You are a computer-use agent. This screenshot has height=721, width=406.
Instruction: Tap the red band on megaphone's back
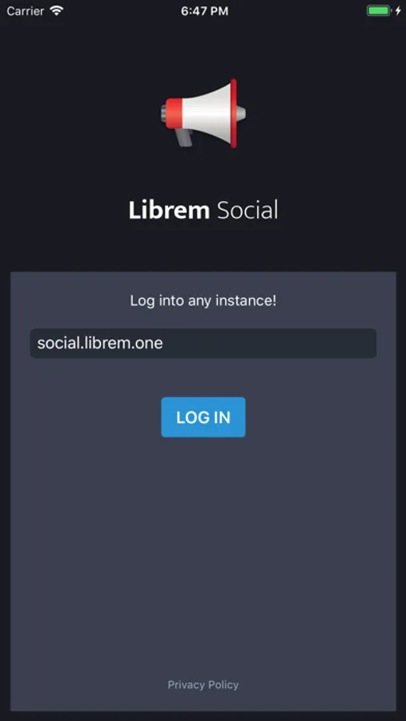click(174, 113)
